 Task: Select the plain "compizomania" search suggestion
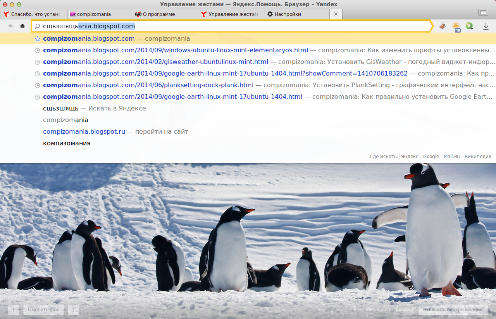tap(248, 120)
